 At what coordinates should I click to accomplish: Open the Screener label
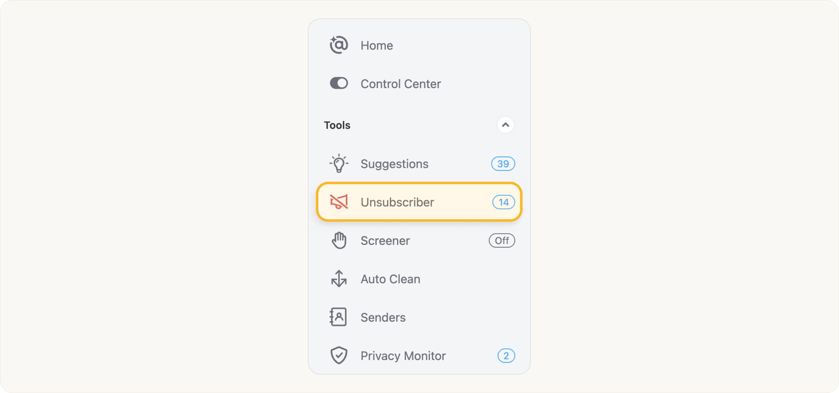coord(385,241)
